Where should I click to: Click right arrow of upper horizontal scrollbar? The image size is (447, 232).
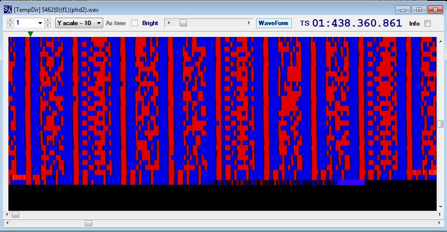pos(440,214)
